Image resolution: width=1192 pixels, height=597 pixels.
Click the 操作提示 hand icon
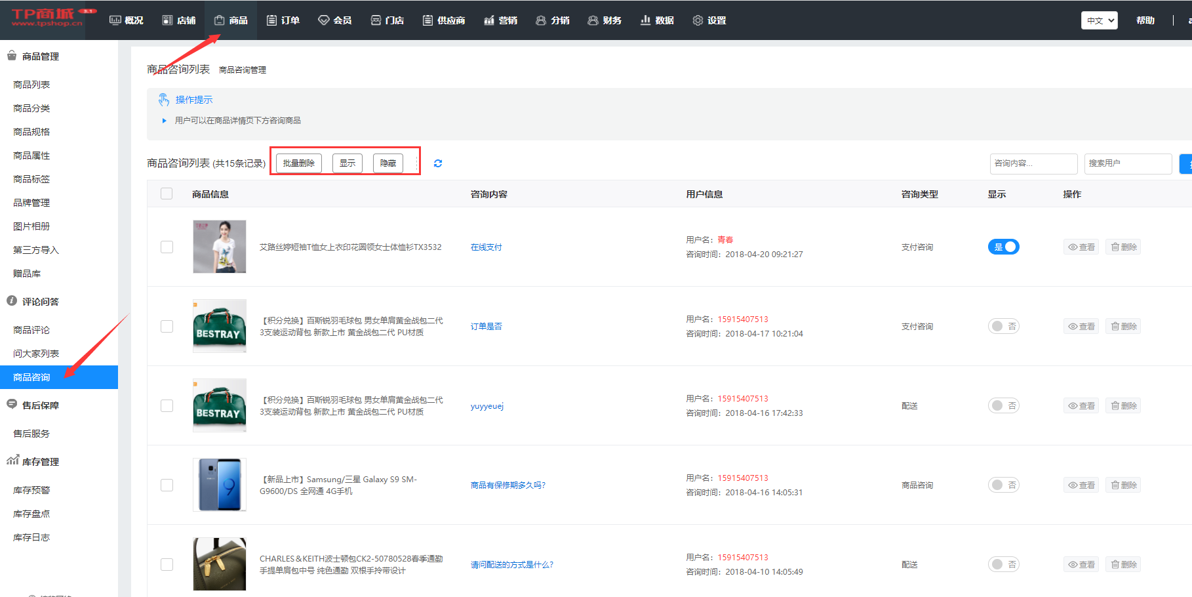point(163,100)
